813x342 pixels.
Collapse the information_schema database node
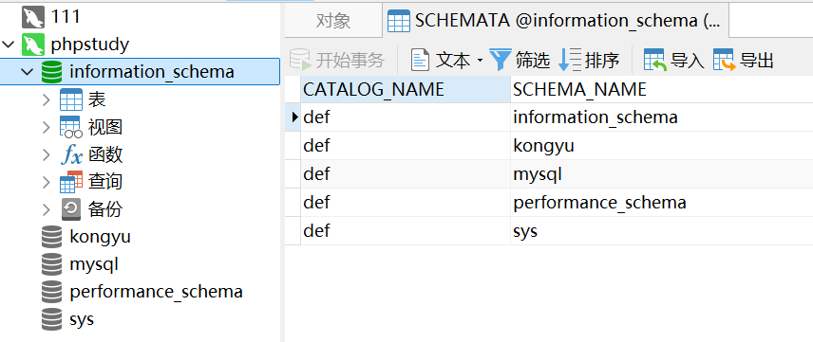tap(28, 72)
